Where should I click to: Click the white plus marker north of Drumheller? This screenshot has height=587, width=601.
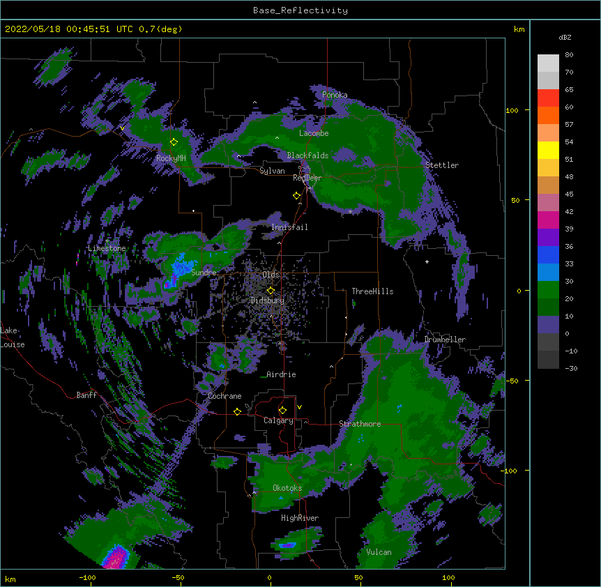(x=427, y=261)
